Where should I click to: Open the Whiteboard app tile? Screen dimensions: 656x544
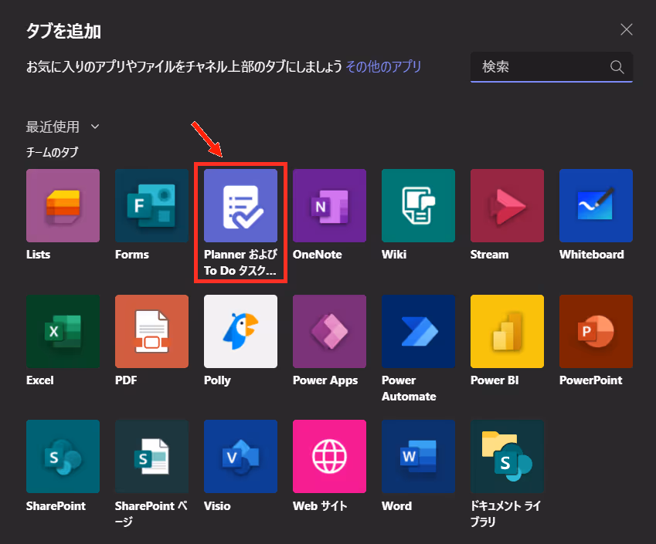point(596,205)
